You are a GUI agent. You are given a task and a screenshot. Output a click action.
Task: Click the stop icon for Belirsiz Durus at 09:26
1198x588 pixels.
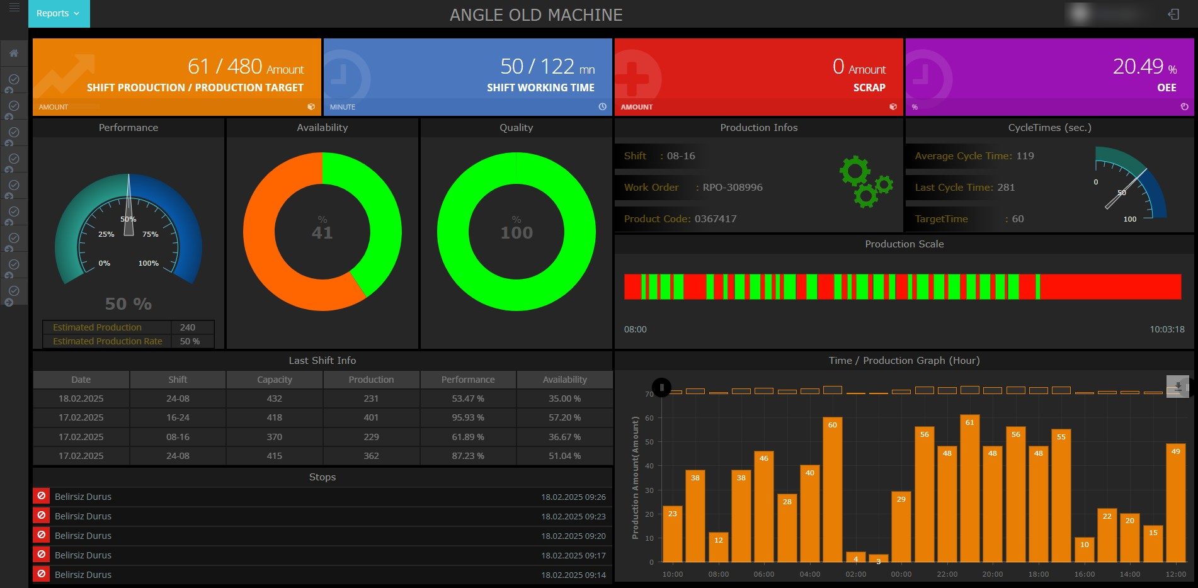(x=42, y=496)
